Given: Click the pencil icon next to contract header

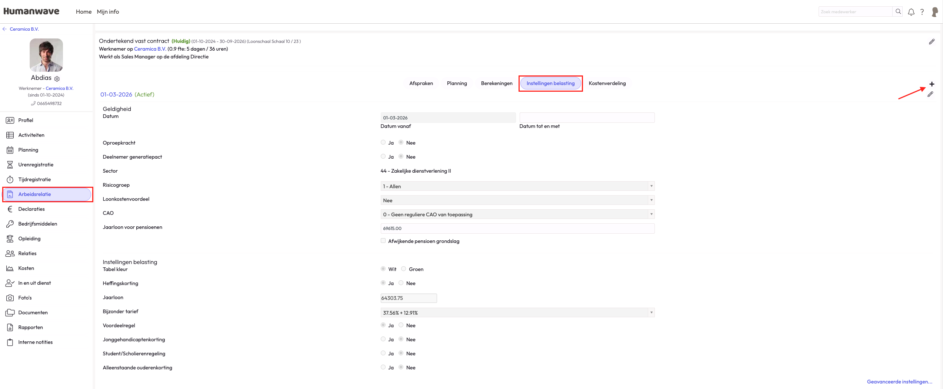Looking at the screenshot, I should pyautogui.click(x=932, y=42).
